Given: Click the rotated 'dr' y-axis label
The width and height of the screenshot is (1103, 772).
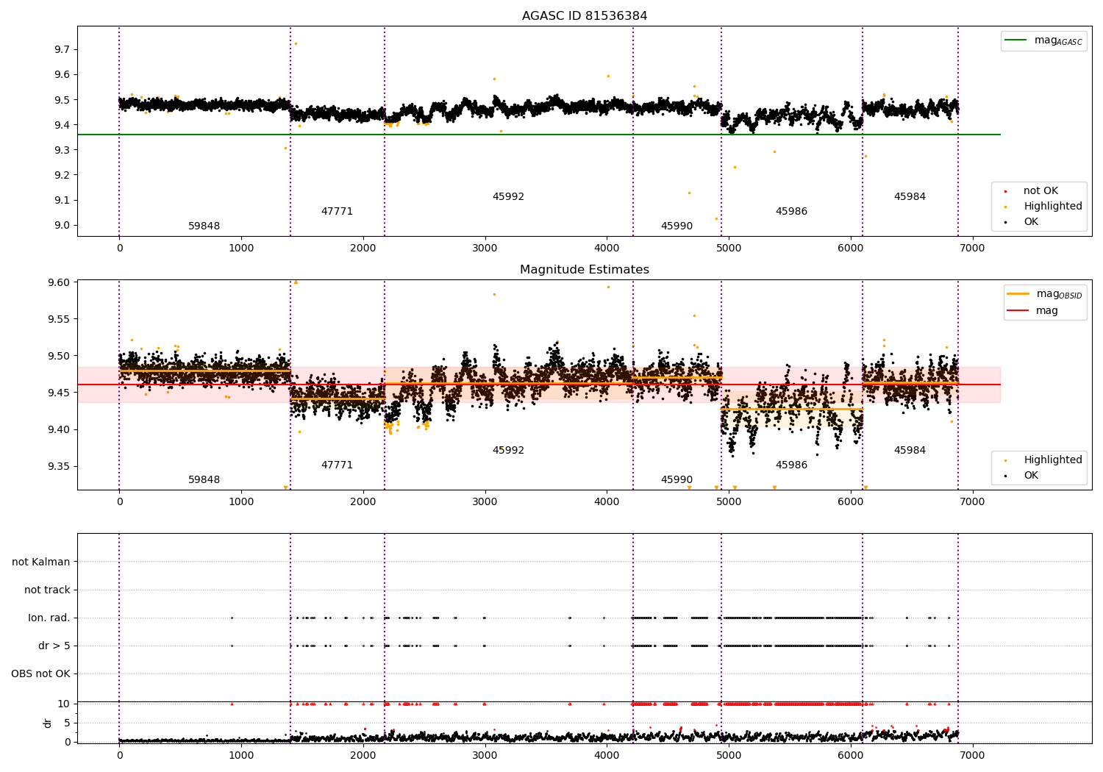Looking at the screenshot, I should point(48,723).
